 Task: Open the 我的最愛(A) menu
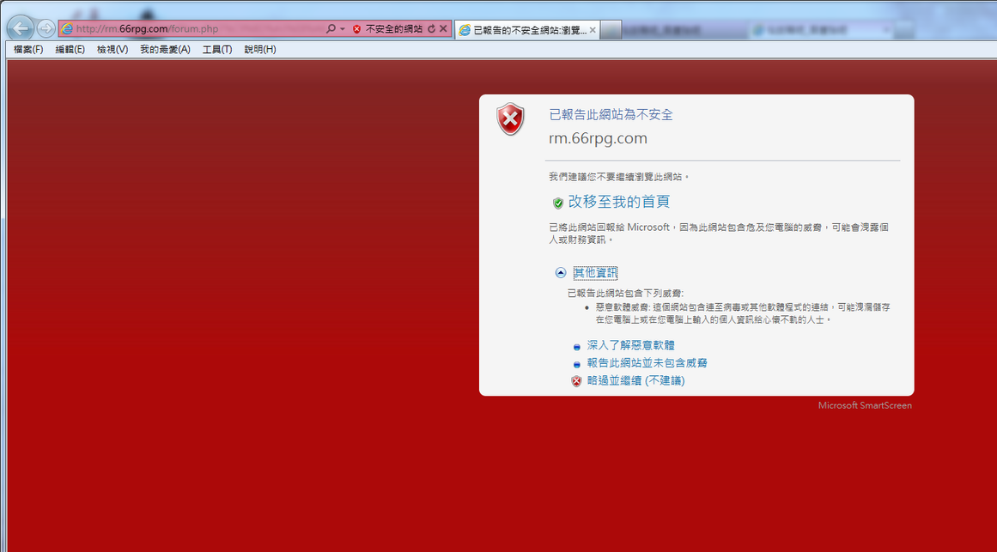pos(166,50)
